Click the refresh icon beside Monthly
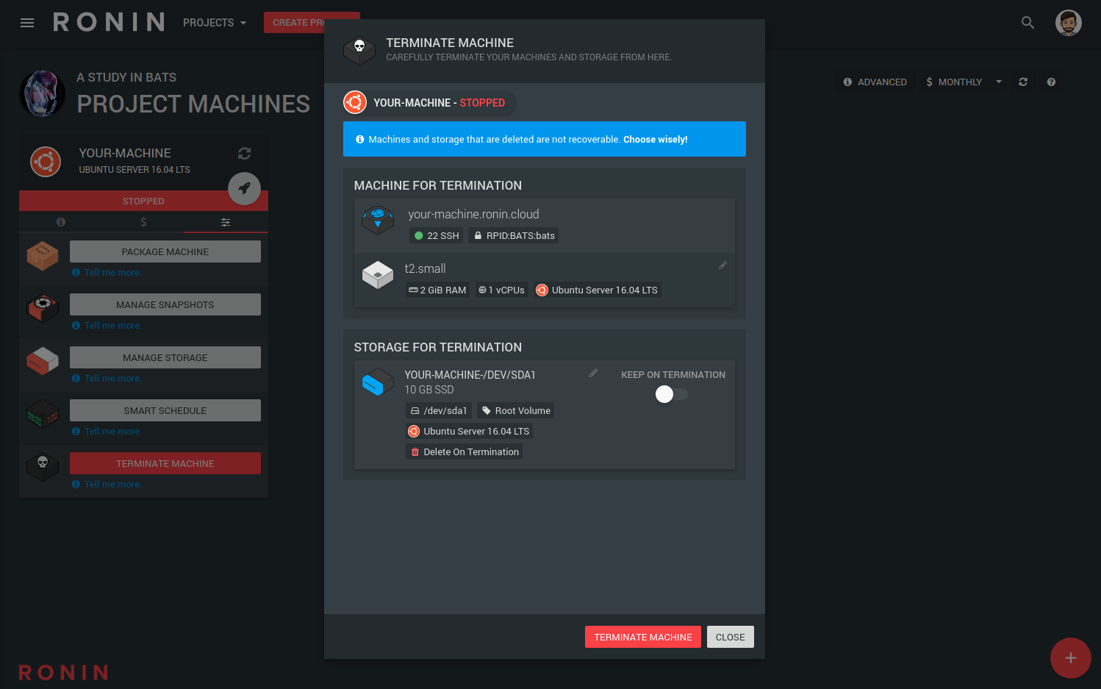Screen dimensions: 1101x689 pos(1023,82)
